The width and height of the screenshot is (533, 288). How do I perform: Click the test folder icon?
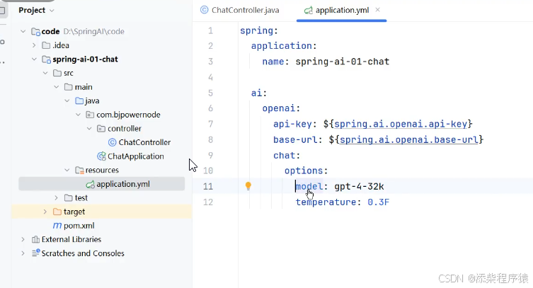[x=69, y=197]
